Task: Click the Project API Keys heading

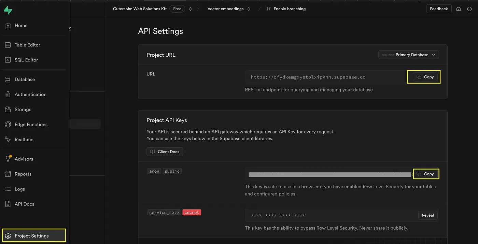Action: [167, 120]
